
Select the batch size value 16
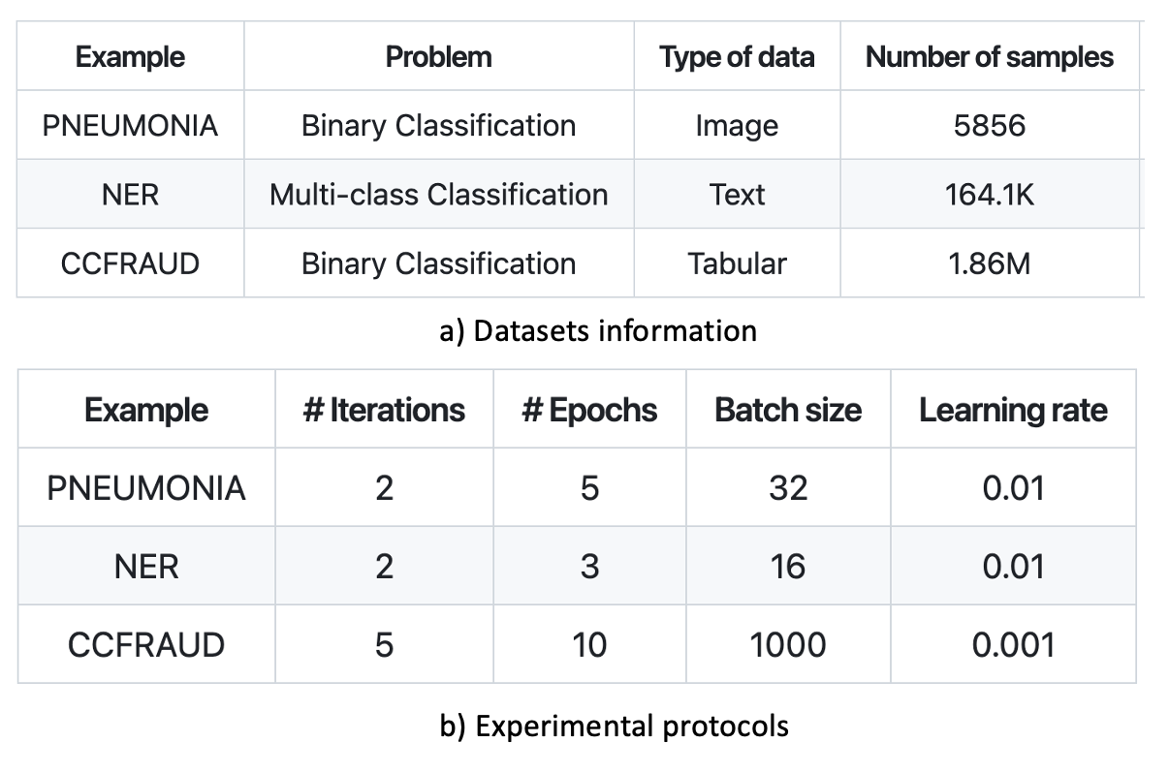[x=788, y=566]
